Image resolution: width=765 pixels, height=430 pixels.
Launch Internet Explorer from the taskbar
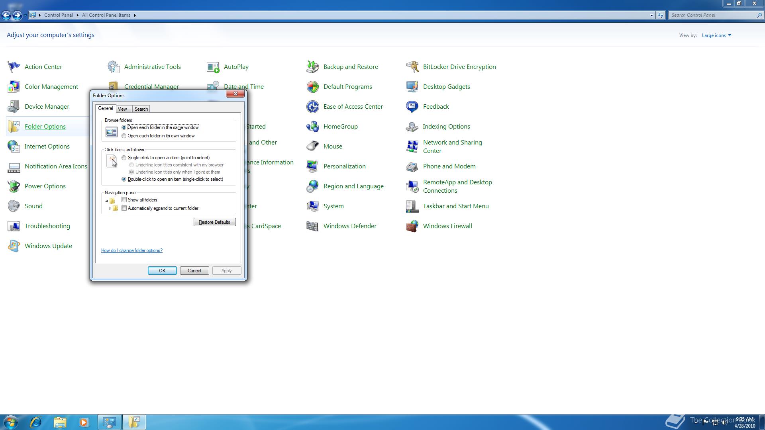point(36,422)
